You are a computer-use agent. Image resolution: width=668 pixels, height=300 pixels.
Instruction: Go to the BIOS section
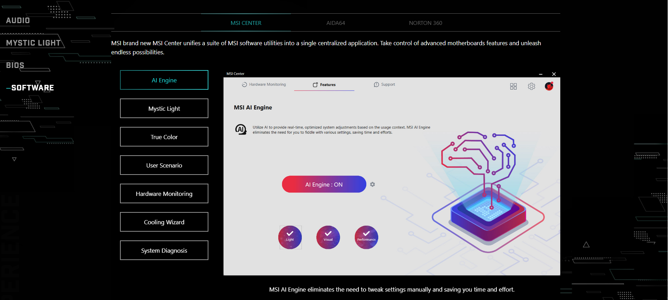15,65
